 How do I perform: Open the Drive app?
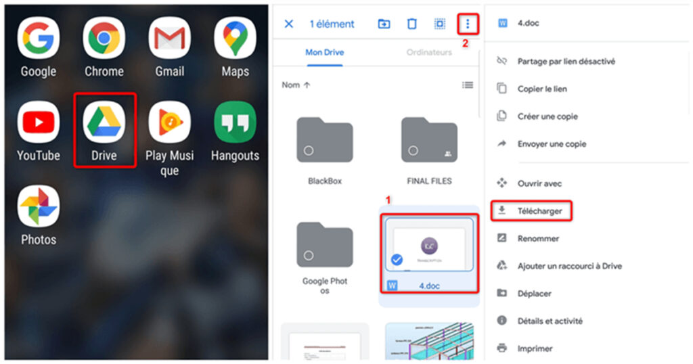coord(104,122)
